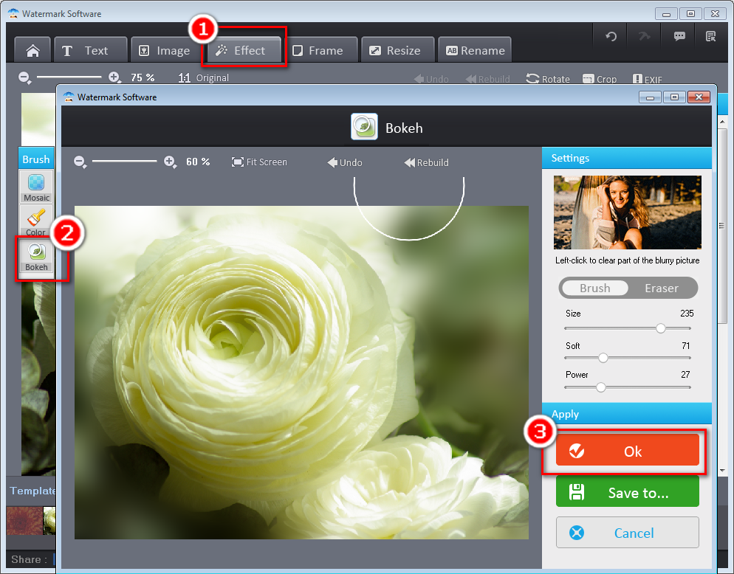This screenshot has height=574, width=734.
Task: Adjust the Size slider handle
Action: [660, 328]
